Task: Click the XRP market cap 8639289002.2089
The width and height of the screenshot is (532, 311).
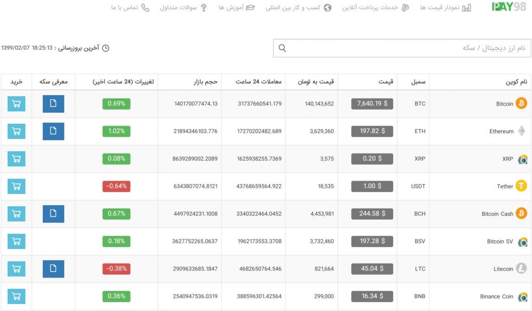Action: [195, 159]
